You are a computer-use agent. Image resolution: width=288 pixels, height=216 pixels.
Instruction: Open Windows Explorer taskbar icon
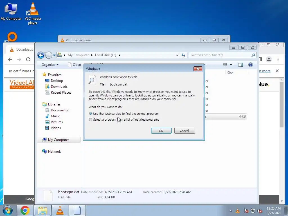click(x=42, y=210)
